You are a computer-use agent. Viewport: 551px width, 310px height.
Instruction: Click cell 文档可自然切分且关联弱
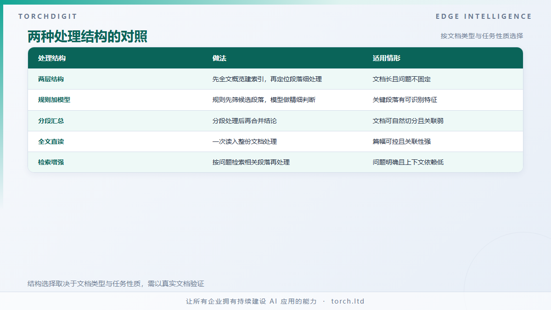[408, 121]
